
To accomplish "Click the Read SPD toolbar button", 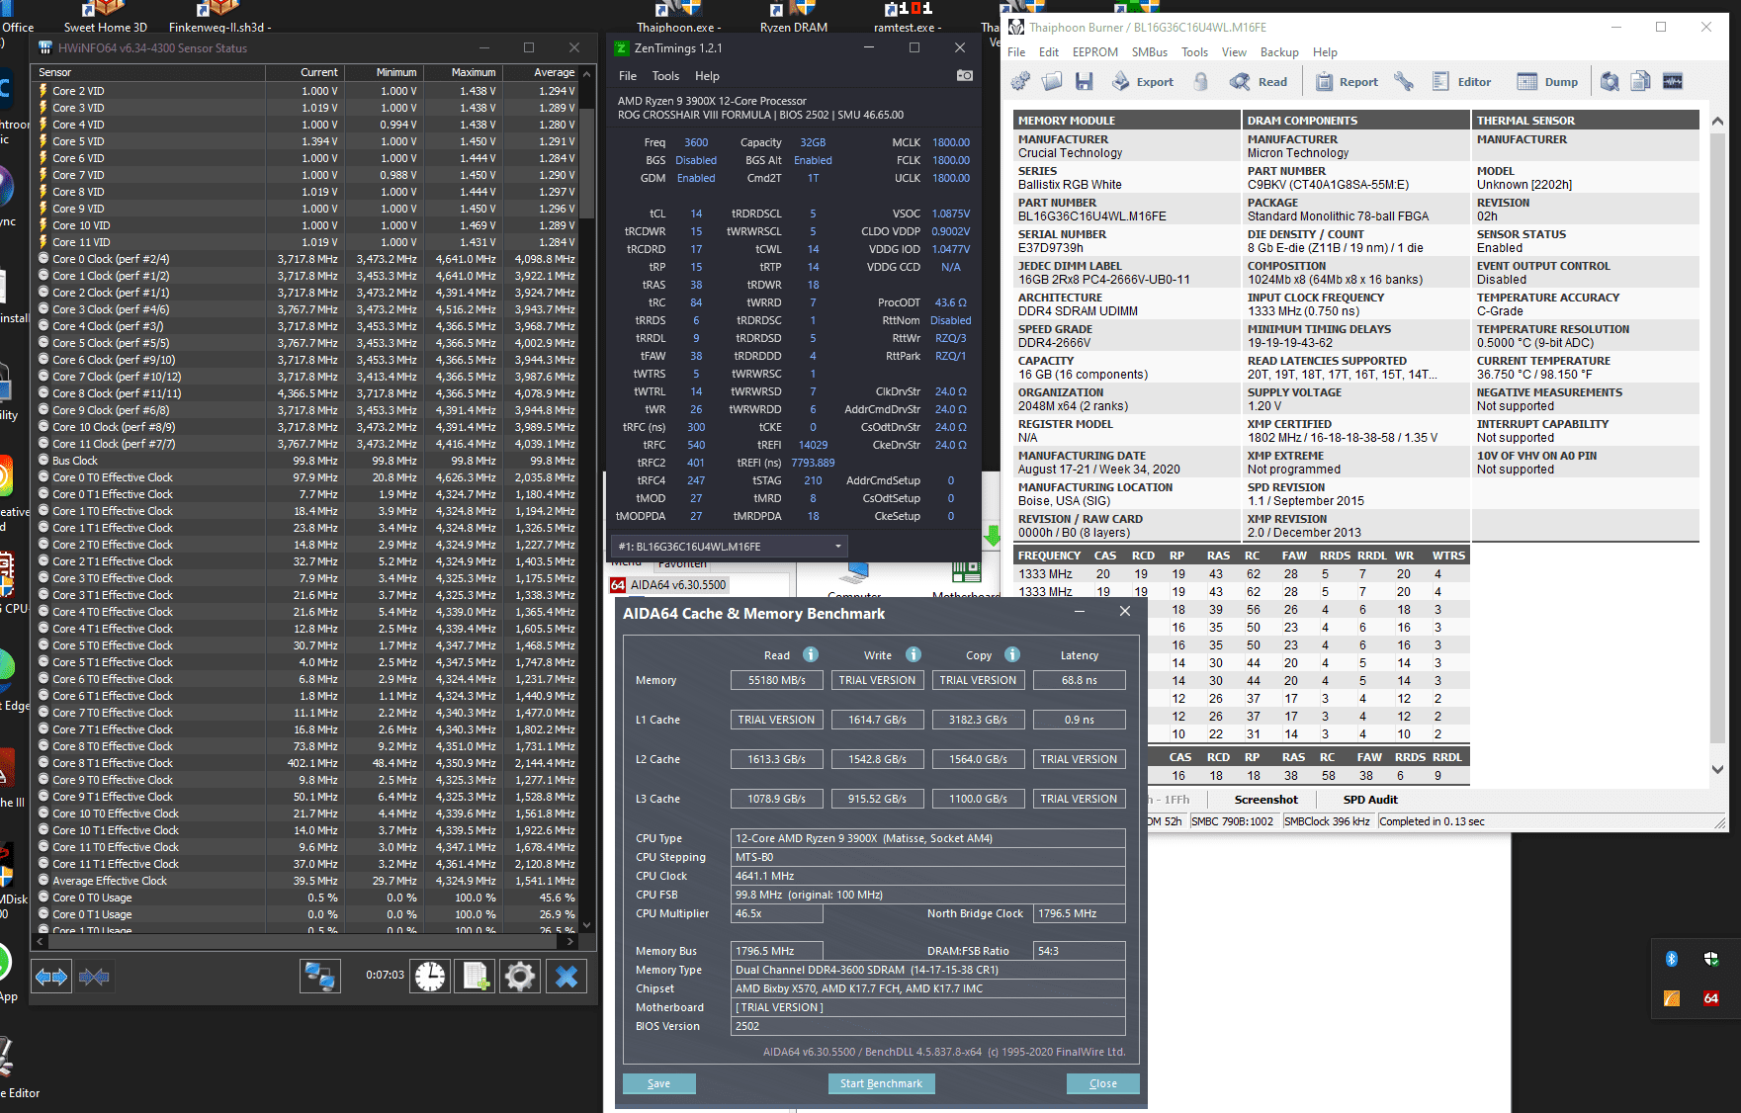I will pyautogui.click(x=1259, y=81).
